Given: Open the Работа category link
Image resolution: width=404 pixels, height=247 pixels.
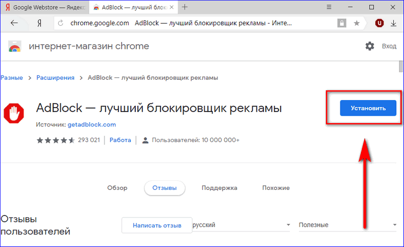Looking at the screenshot, I should coord(120,140).
